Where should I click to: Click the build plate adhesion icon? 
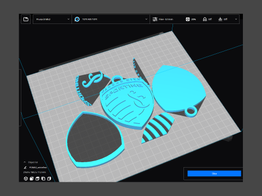[220, 19]
